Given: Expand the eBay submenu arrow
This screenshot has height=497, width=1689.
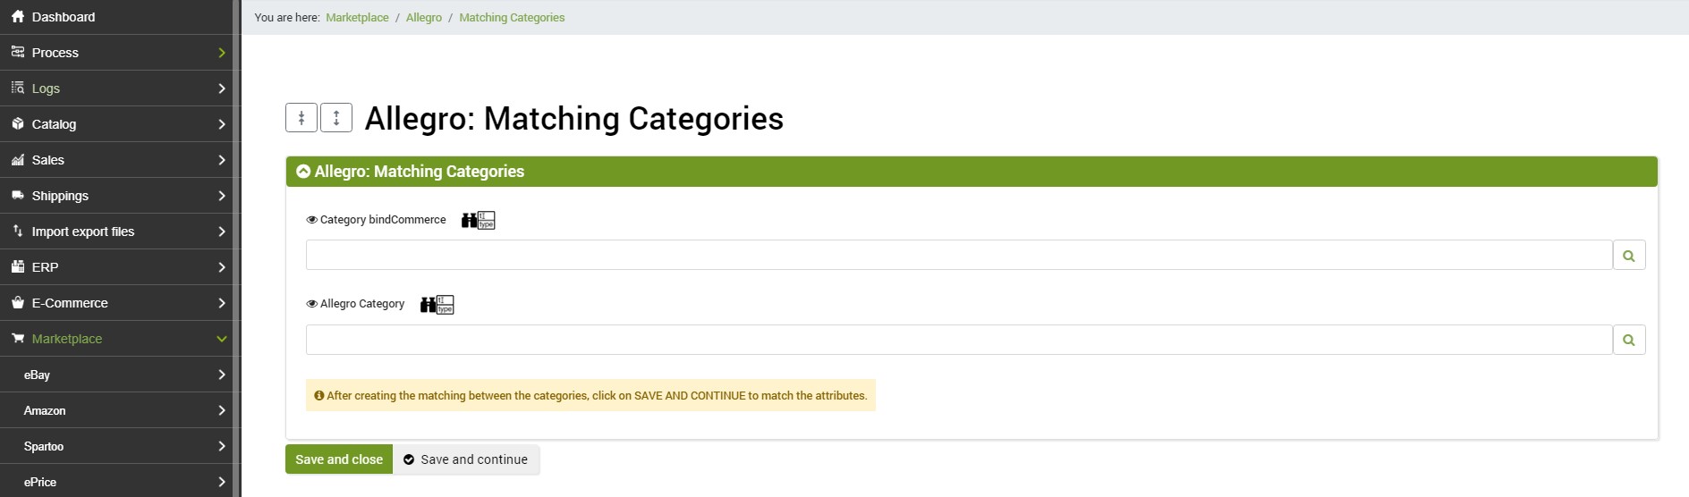Looking at the screenshot, I should click(222, 375).
